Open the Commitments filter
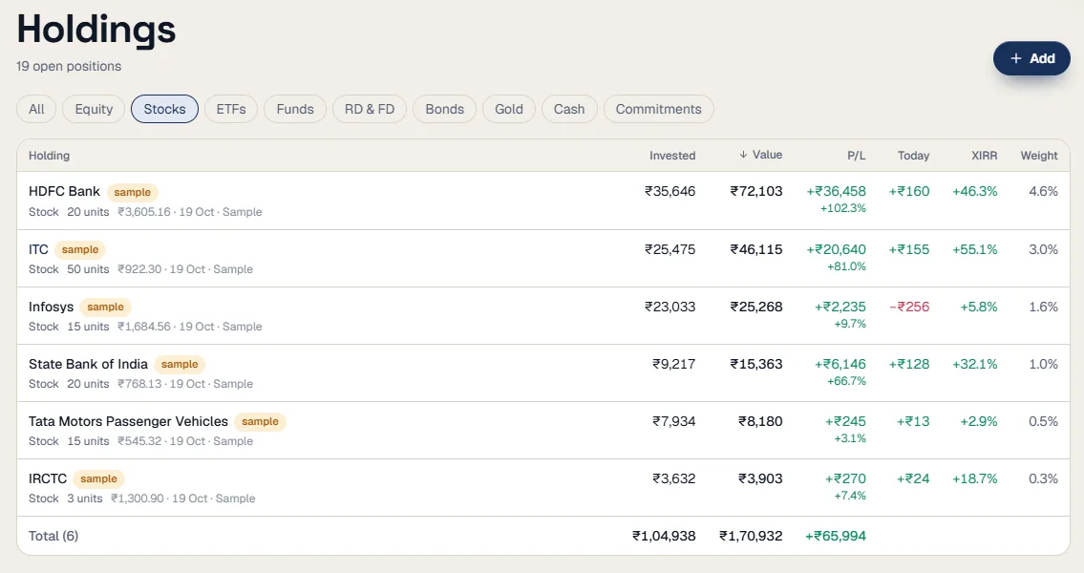The width and height of the screenshot is (1084, 573). [659, 109]
